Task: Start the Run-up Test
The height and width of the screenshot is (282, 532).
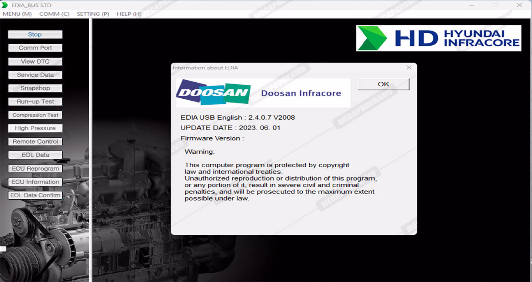Action: tap(35, 102)
